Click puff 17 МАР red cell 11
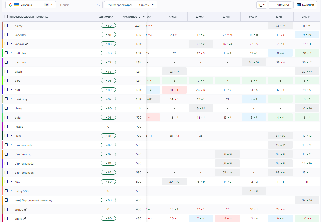The width and height of the screenshot is (321, 222). 174,90
